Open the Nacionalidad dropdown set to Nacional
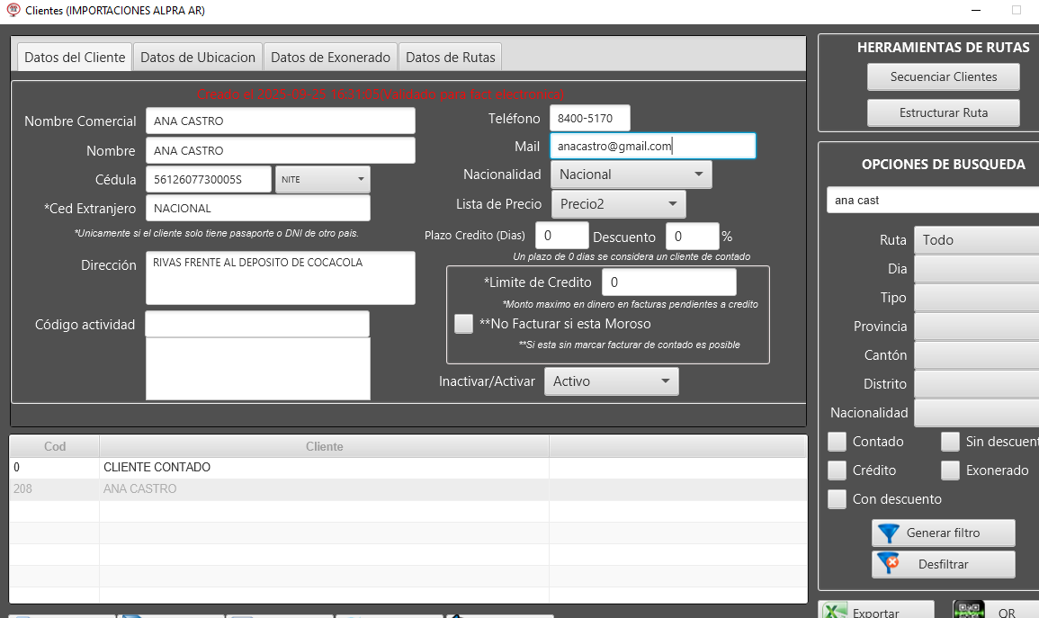 point(631,175)
